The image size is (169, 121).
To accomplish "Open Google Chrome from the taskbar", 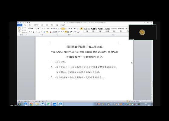I will pos(31,104).
